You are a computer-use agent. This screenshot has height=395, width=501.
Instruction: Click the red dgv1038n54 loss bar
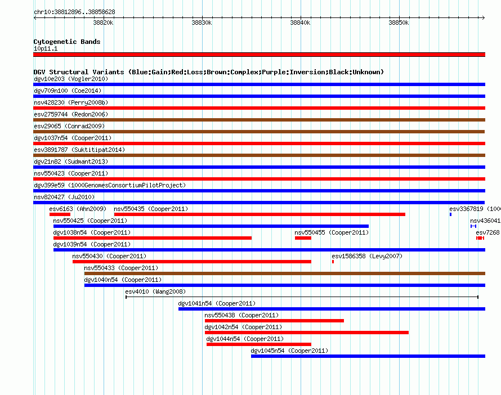tap(153, 238)
